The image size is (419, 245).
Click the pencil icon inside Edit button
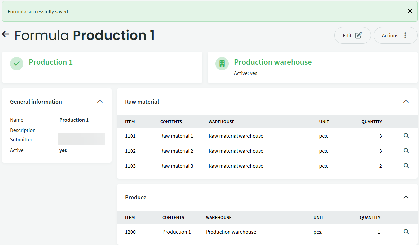pos(358,35)
